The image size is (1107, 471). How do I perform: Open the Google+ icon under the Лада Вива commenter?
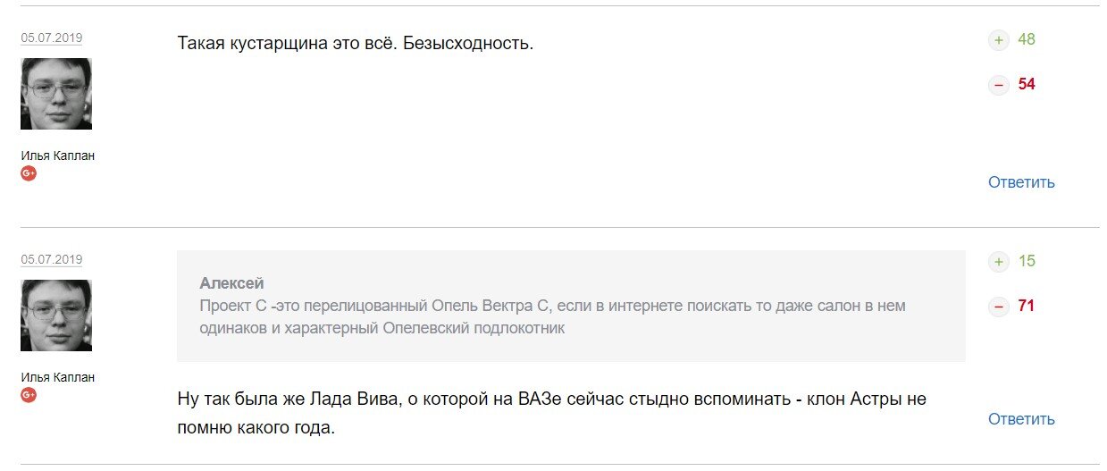pos(29,395)
